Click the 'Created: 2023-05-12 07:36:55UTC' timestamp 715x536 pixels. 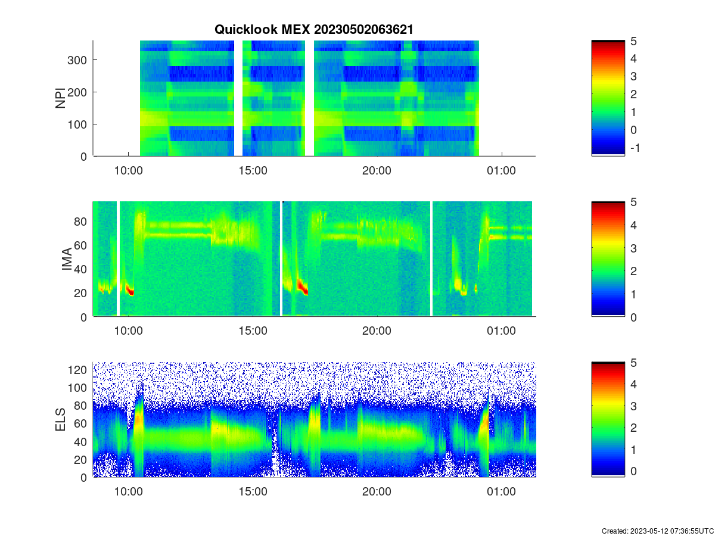657,531
